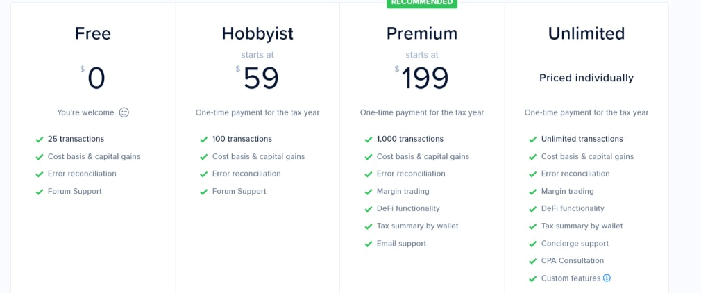This screenshot has height=293, width=701.
Task: Click the green Recommended badge above Premium
Action: click(x=422, y=3)
